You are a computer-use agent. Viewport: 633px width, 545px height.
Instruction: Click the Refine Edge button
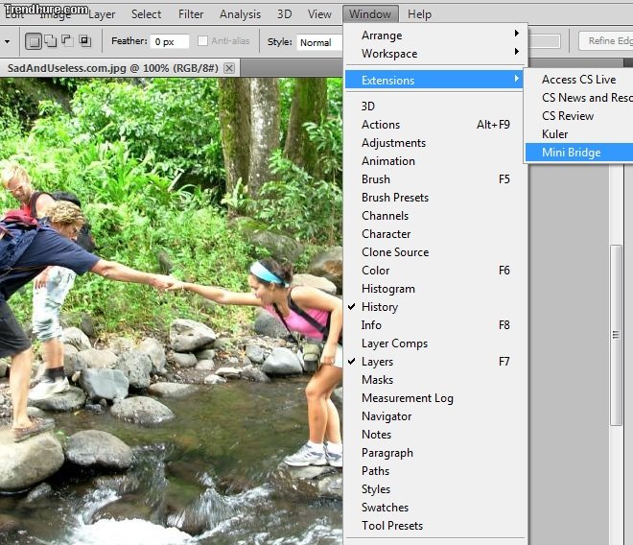coord(606,41)
